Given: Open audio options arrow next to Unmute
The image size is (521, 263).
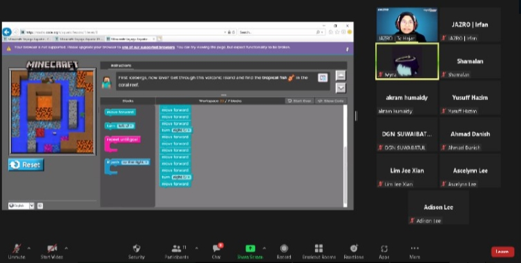Looking at the screenshot, I should [x=29, y=248].
